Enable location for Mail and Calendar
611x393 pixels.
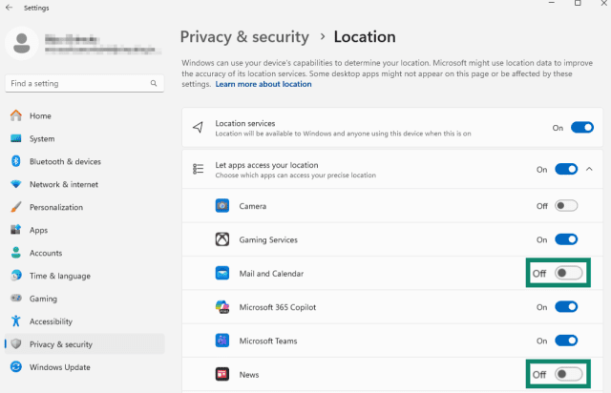569,273
